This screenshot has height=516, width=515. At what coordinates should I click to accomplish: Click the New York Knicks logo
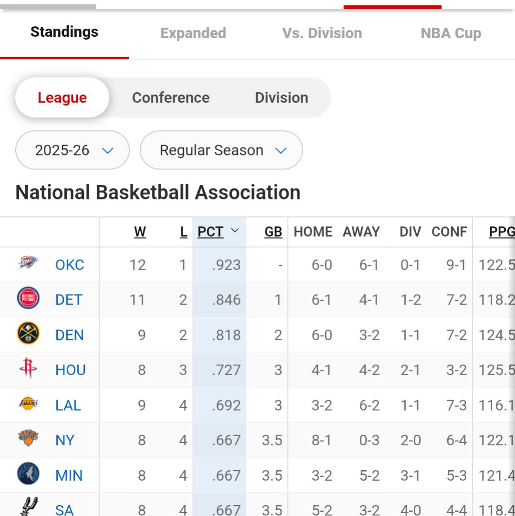29,439
